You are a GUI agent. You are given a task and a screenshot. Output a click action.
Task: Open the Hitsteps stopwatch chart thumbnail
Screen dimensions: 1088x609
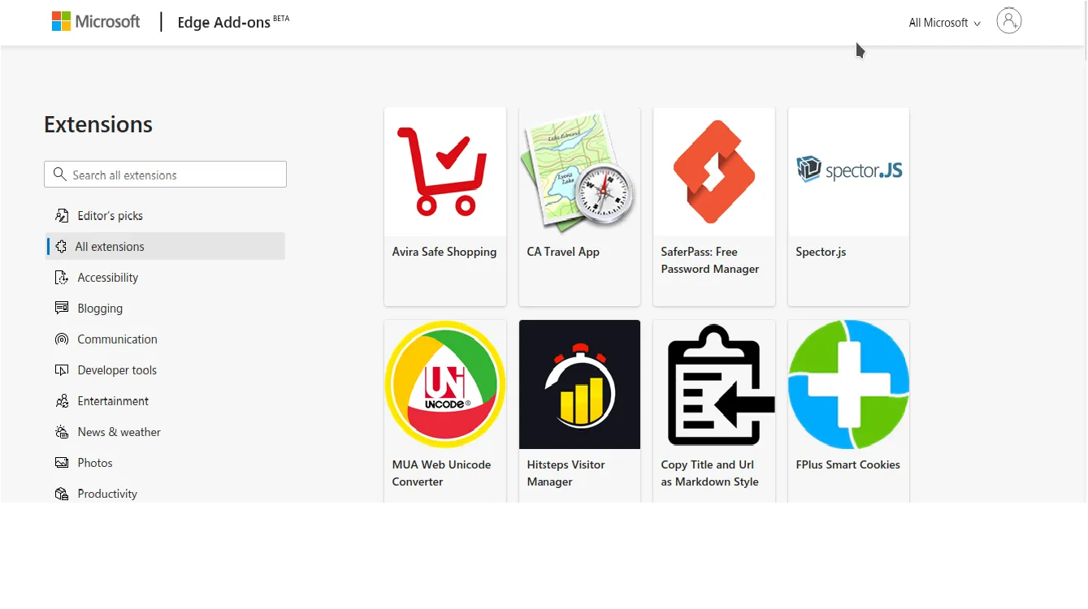coord(579,384)
